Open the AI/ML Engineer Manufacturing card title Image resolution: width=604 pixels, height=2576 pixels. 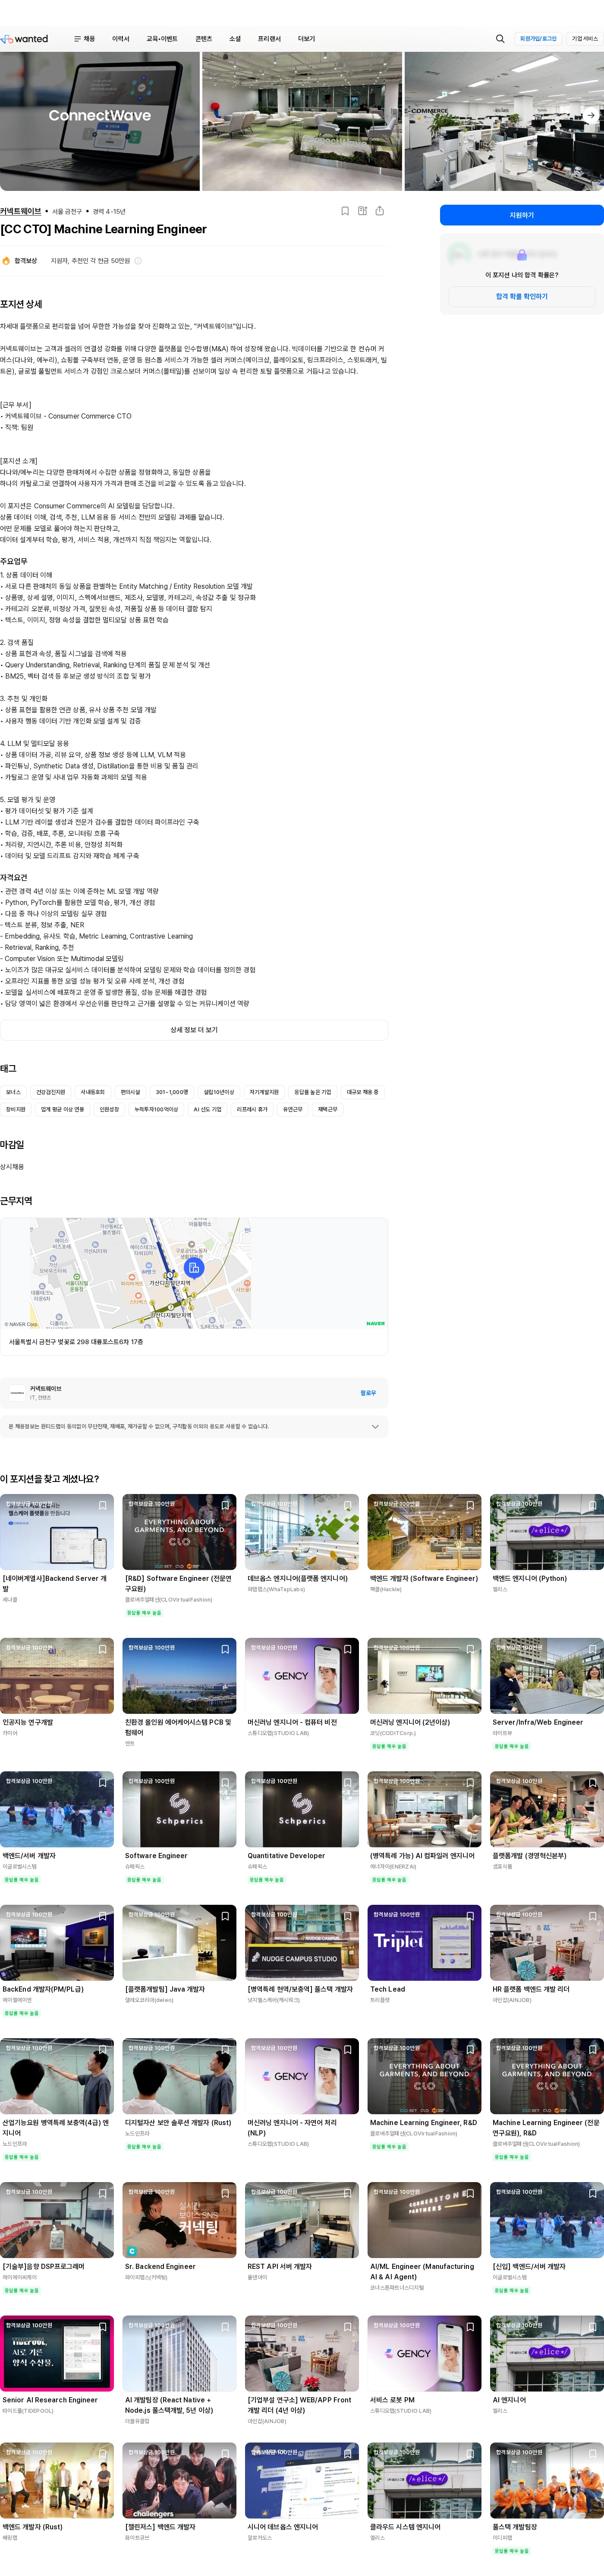422,2271
